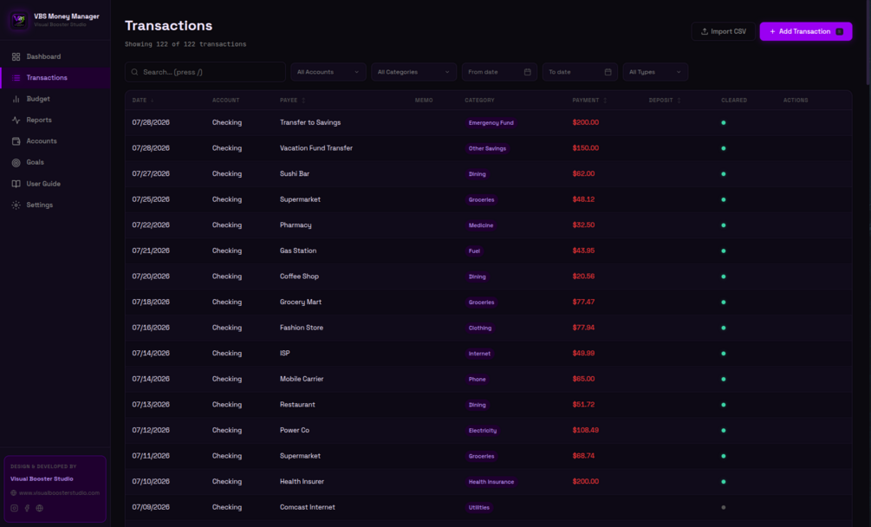Open Instagram icon in footer card

[15, 508]
